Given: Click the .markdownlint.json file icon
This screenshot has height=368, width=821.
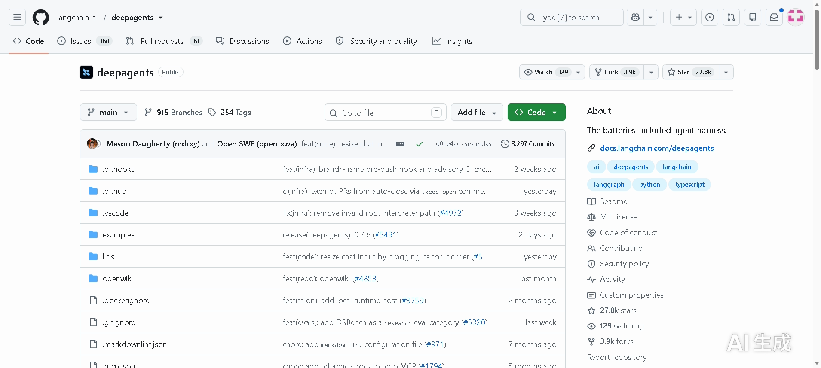Looking at the screenshot, I should pos(93,344).
